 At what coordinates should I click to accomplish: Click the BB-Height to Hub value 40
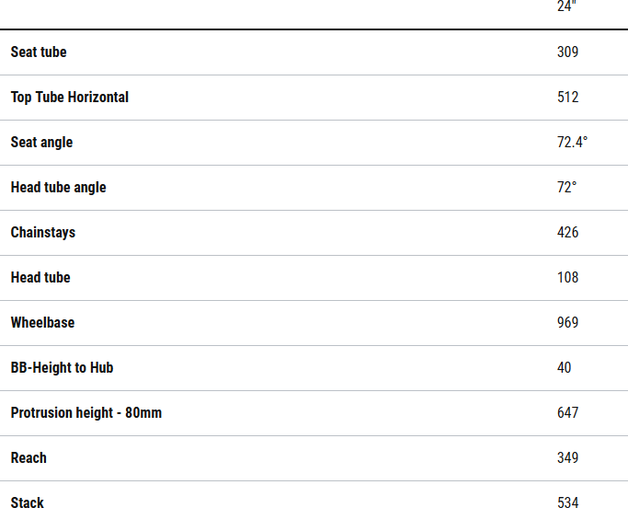coord(565,368)
